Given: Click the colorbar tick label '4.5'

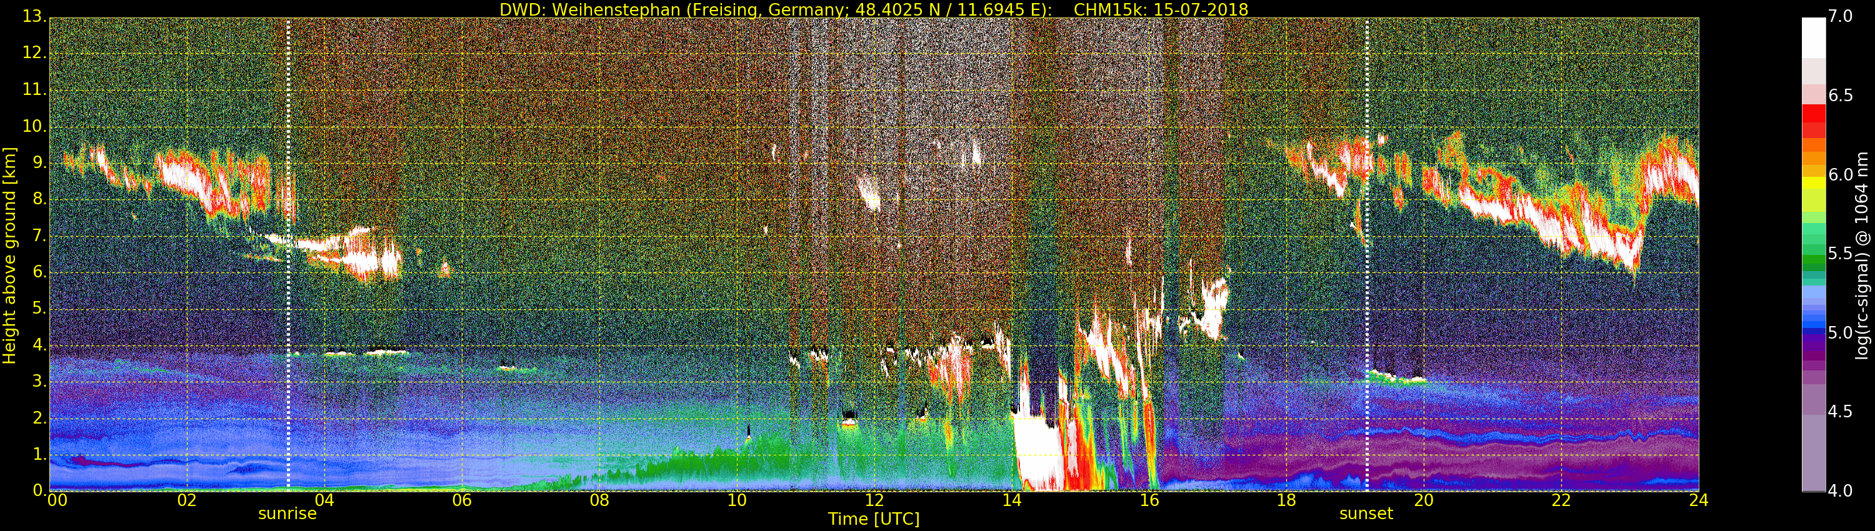Looking at the screenshot, I should (x=1840, y=412).
